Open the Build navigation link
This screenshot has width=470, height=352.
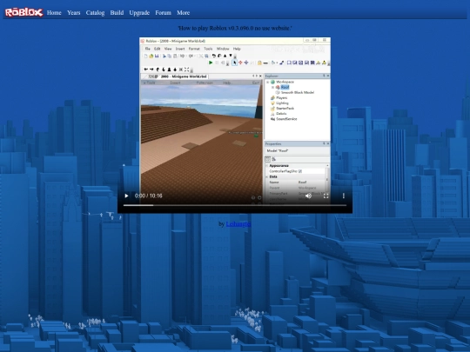[x=117, y=12]
